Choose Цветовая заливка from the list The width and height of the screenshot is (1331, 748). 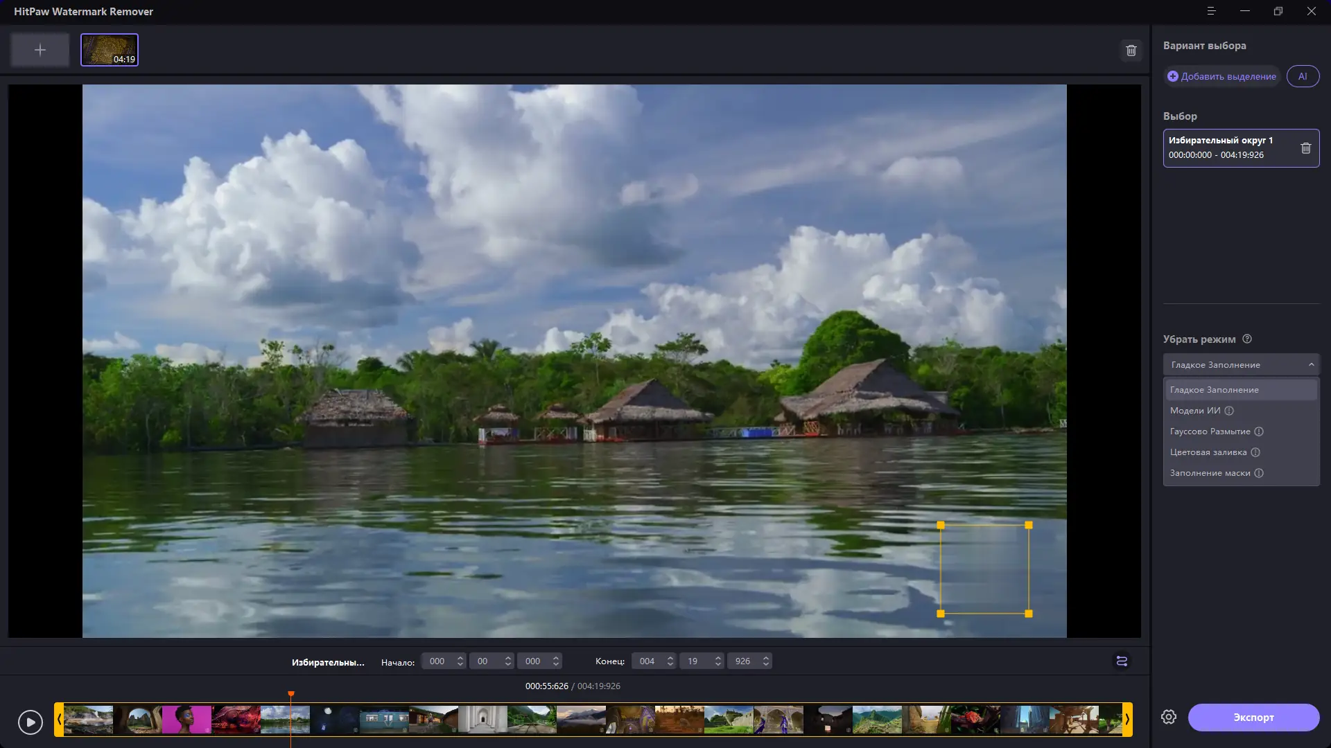pos(1208,452)
